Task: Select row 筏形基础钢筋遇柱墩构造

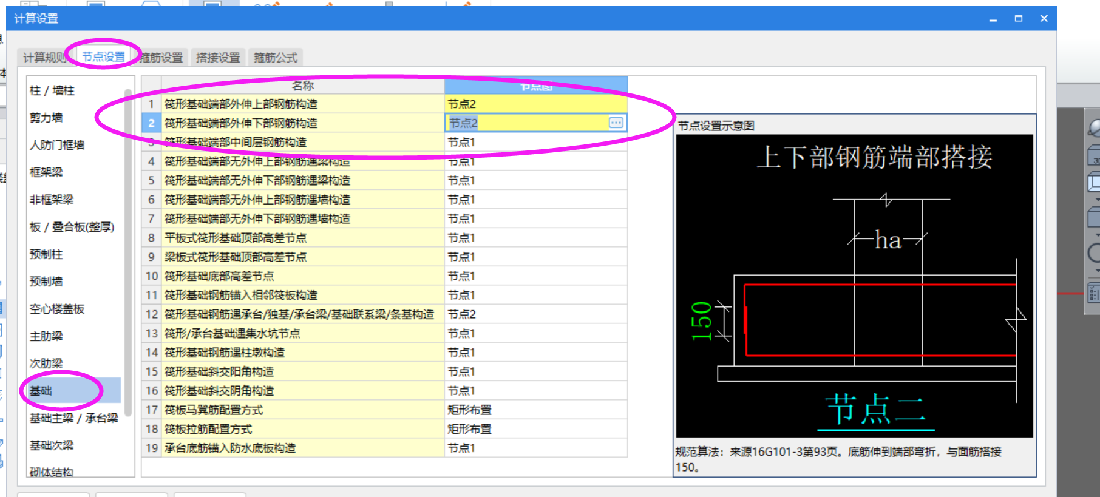Action: (302, 353)
